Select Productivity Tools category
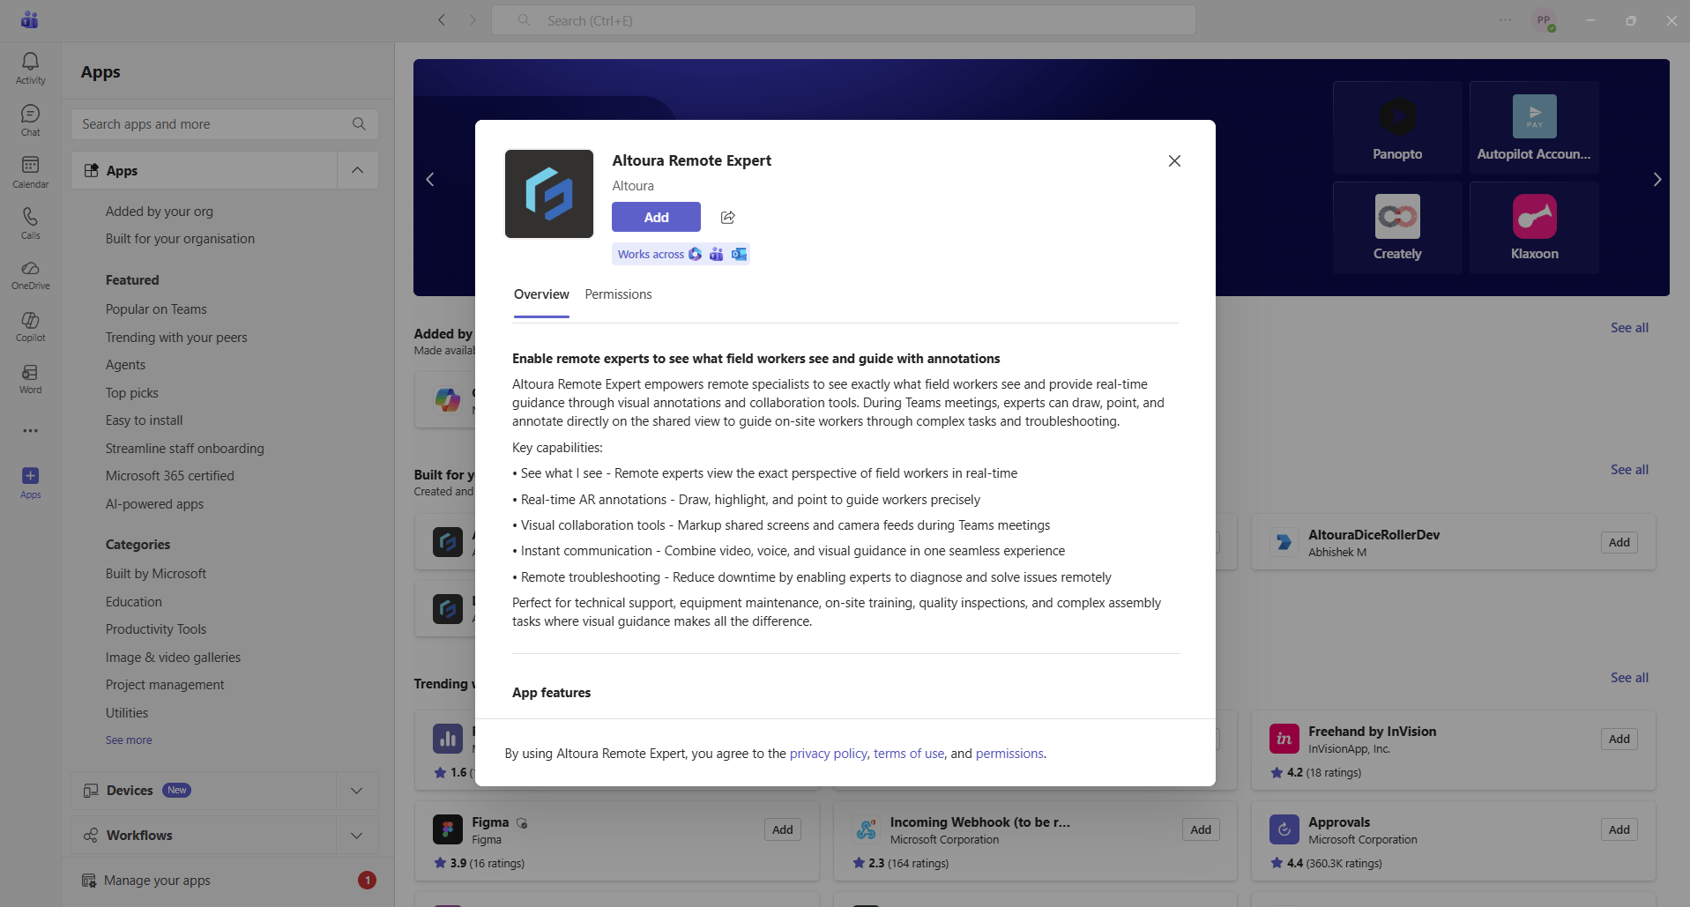The width and height of the screenshot is (1690, 907). pos(156,629)
